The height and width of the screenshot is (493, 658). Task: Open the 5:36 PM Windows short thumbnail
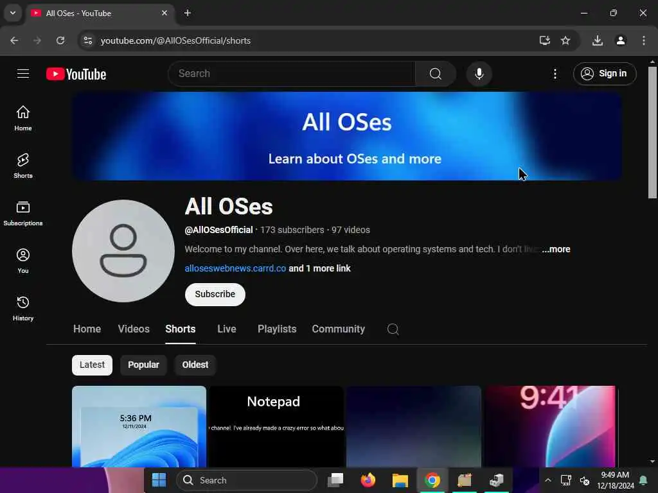(139, 426)
